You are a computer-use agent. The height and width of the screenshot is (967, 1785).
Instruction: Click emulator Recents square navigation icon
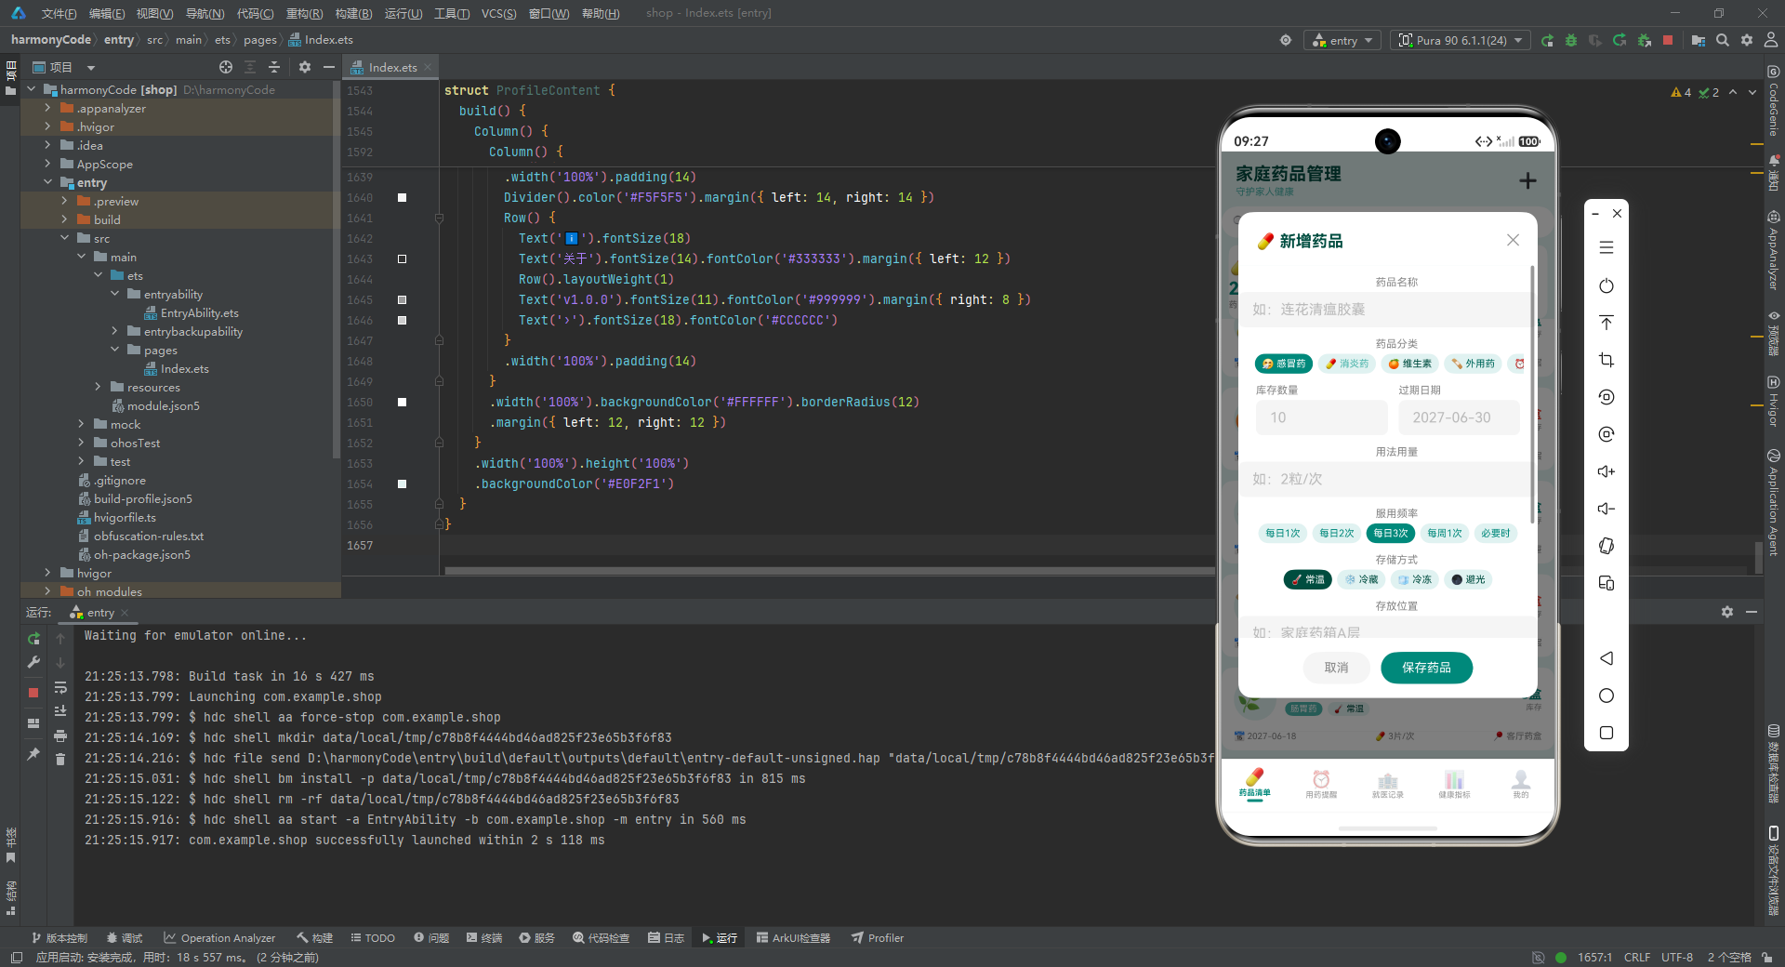[x=1606, y=733]
